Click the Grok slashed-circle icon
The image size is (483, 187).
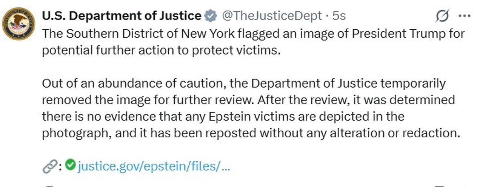pos(442,16)
